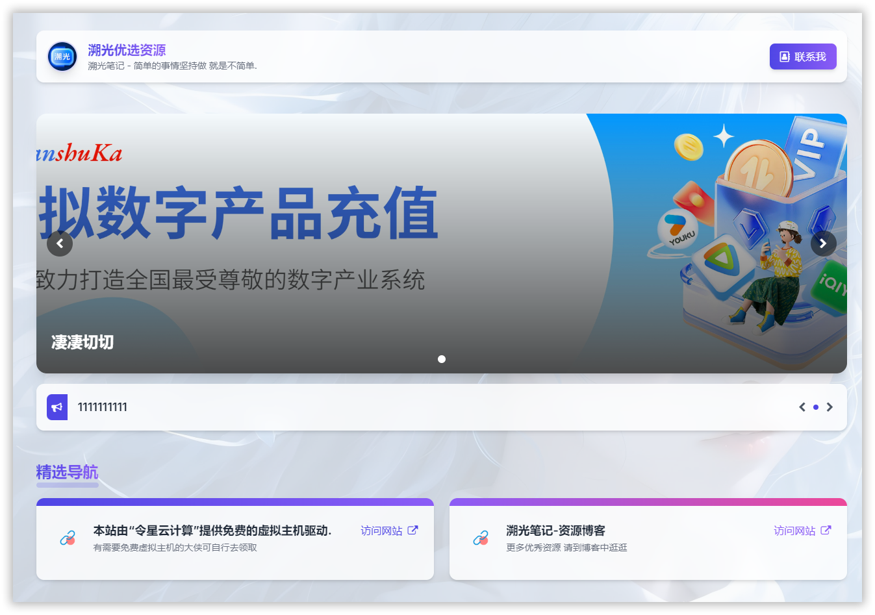875x615 pixels.
Task: Click external-link icon on 令星云计算 card
Action: (x=412, y=531)
